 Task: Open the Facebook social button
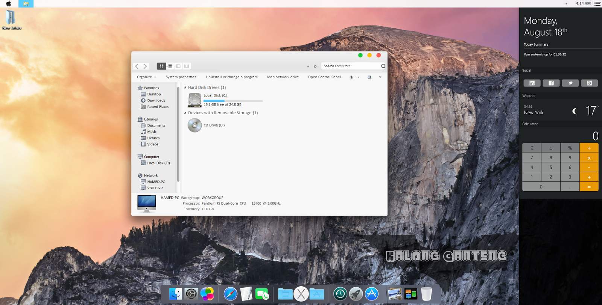click(x=551, y=83)
